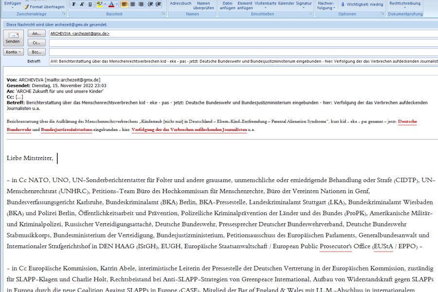Click the Senden button
Screen dimensions: 438x292
13,38
